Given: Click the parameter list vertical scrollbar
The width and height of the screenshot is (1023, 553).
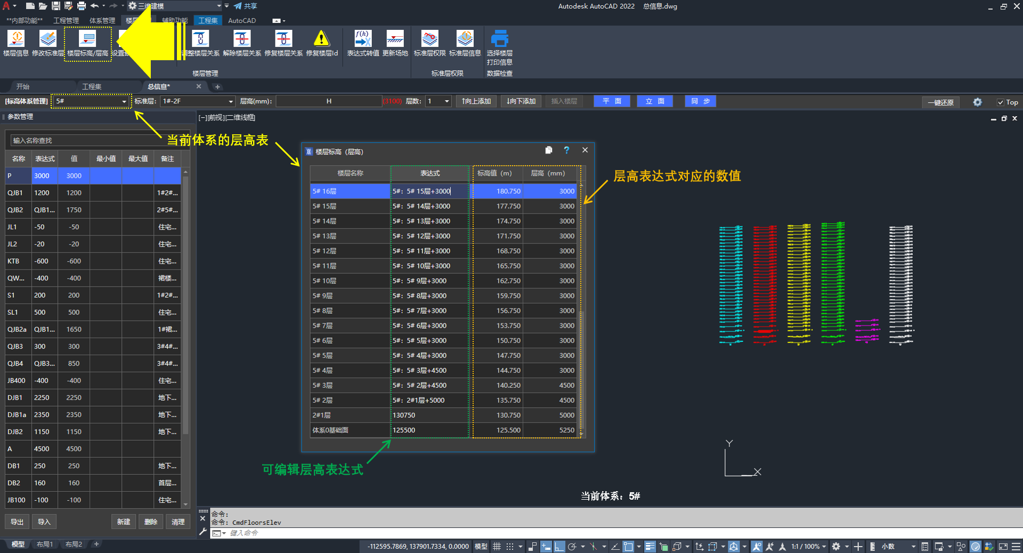Looking at the screenshot, I should pos(185,320).
